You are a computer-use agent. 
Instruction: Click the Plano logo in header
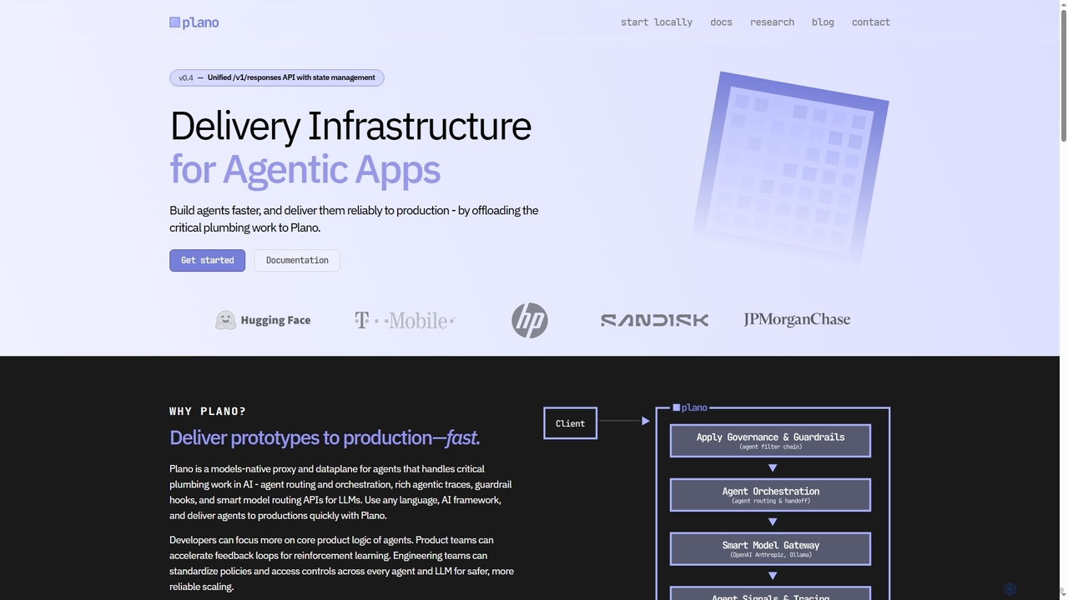tap(194, 22)
